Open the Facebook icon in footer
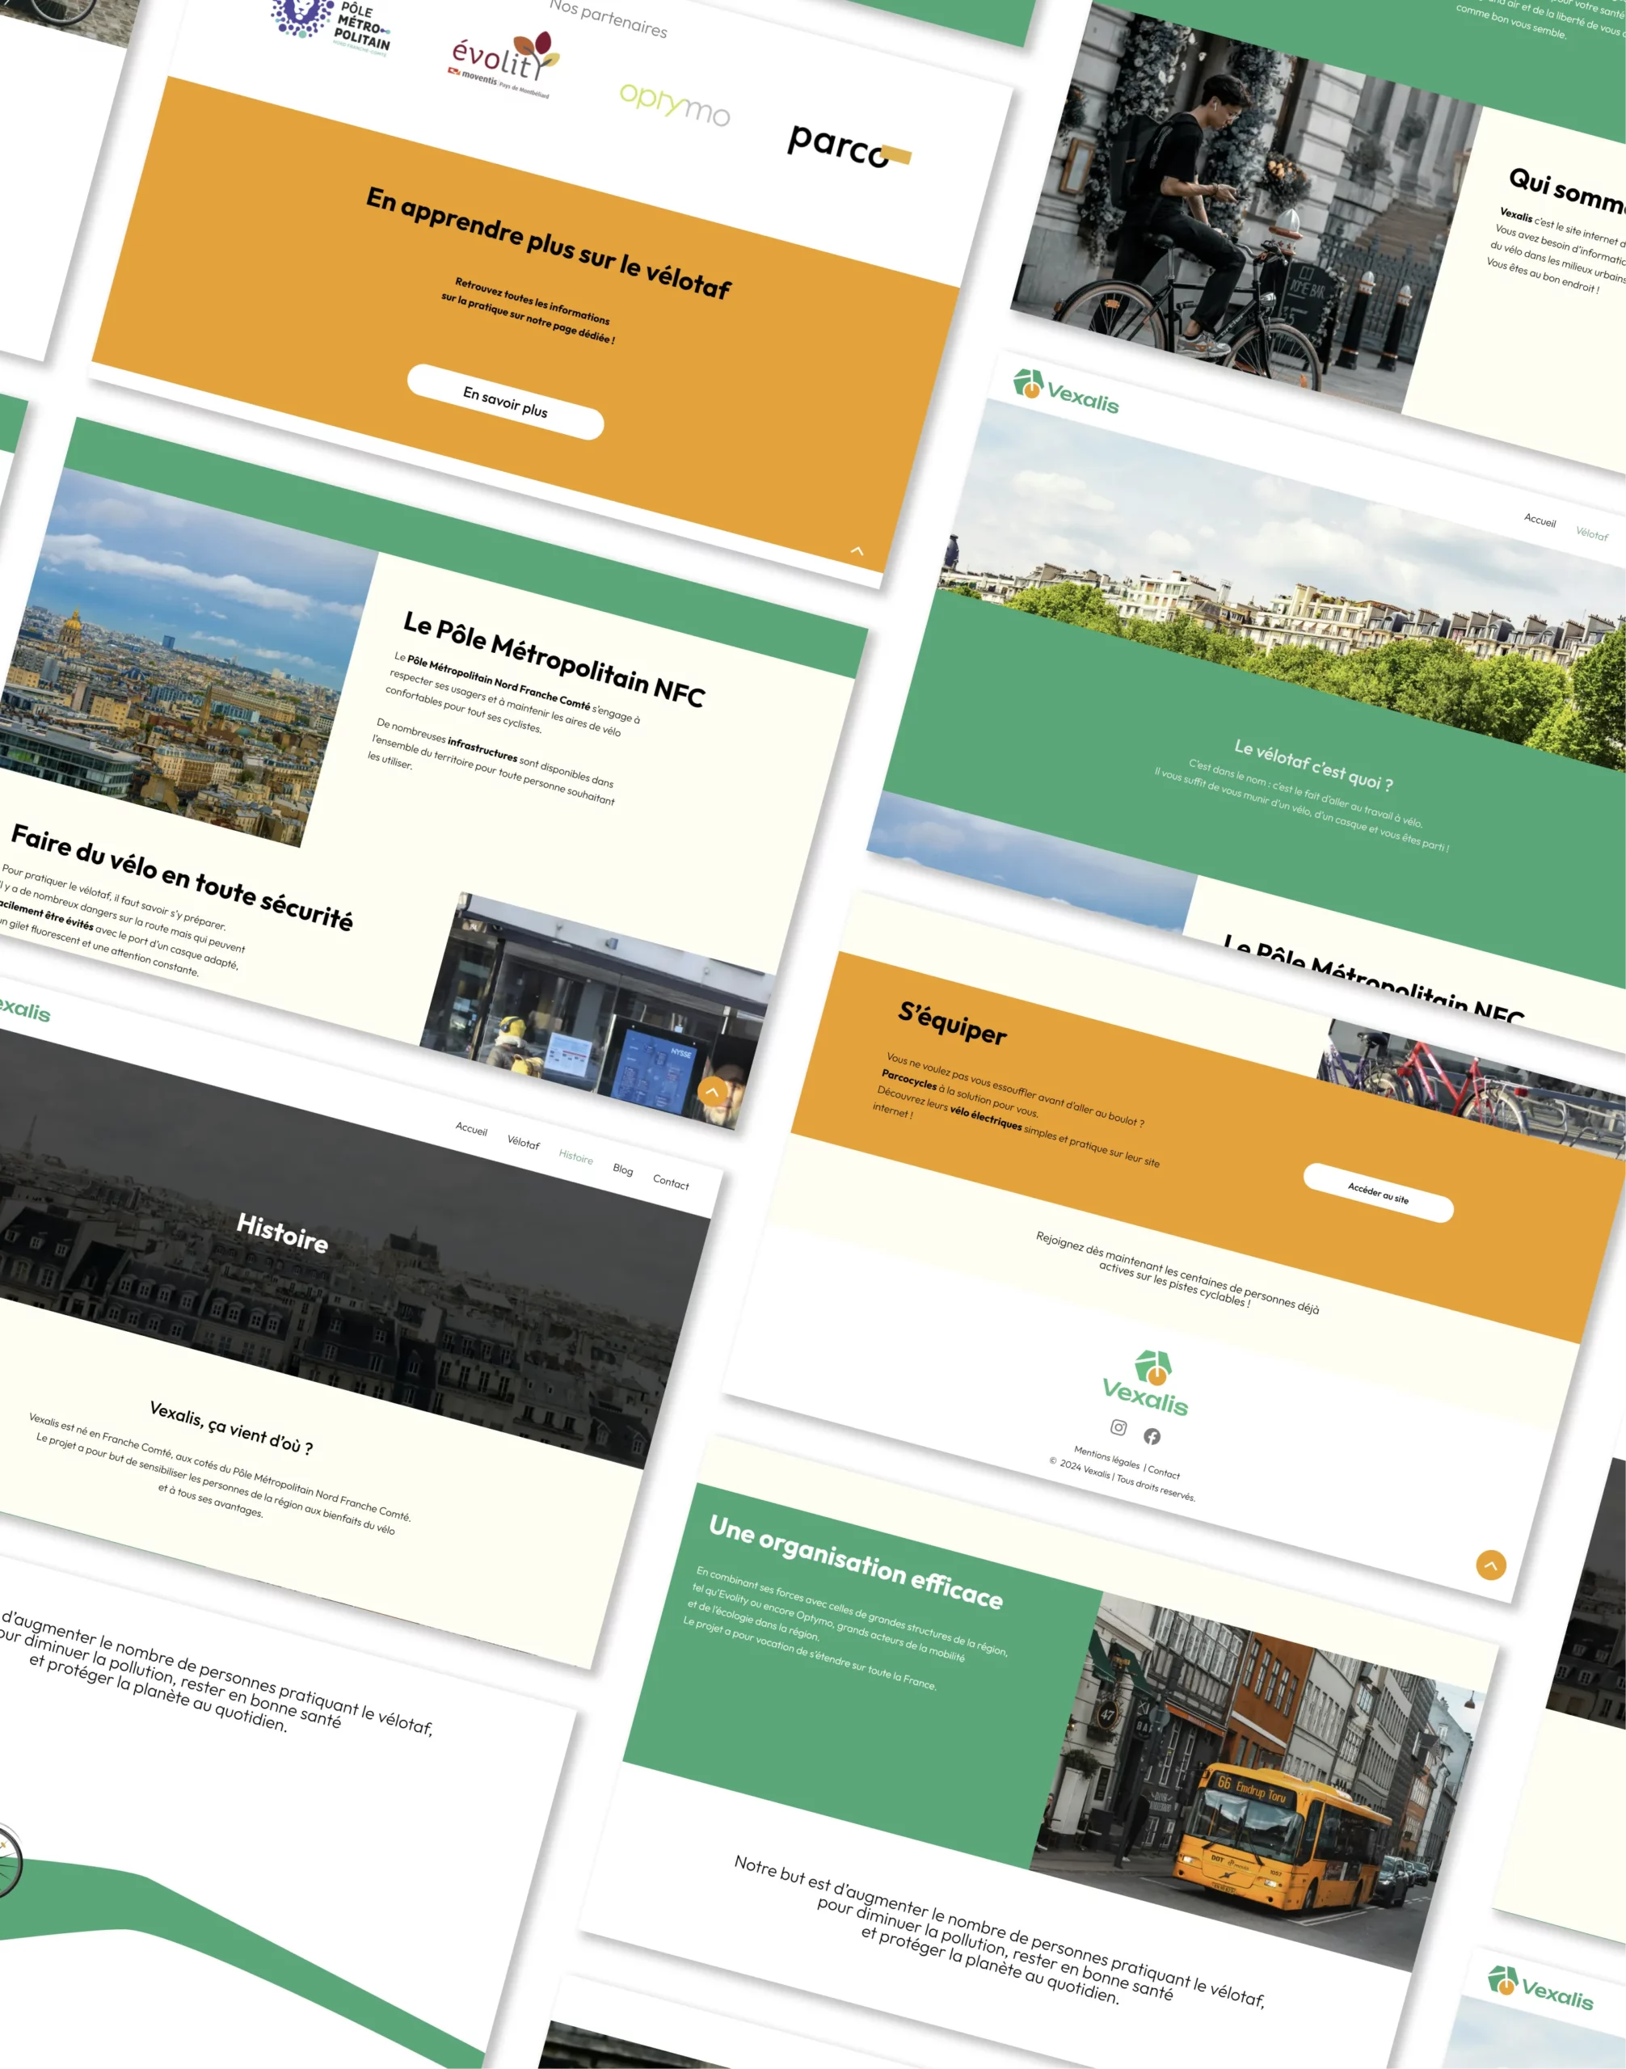This screenshot has height=2069, width=1626. coord(1152,1436)
